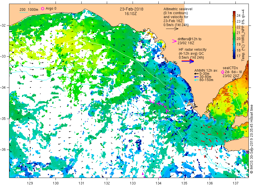Click the "137" longitude axis label
The height and width of the screenshot is (187, 255).
(235, 183)
